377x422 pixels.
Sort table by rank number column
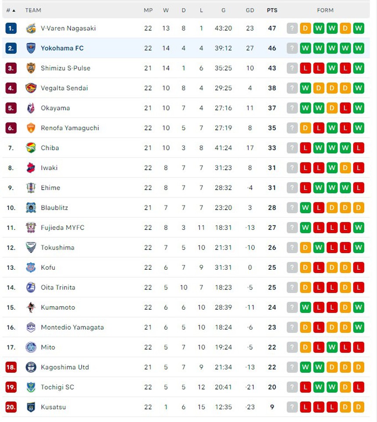(11, 10)
